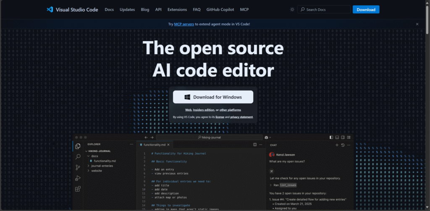Click the '- attach map or photos' editor line
Viewport: 430px width, 211px height.
pos(169,197)
